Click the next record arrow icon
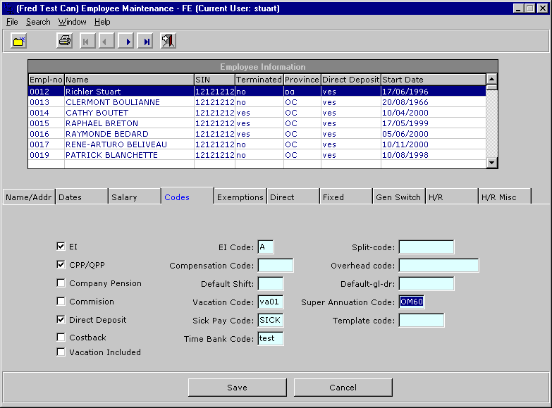This screenshot has height=408, width=552. coord(127,42)
